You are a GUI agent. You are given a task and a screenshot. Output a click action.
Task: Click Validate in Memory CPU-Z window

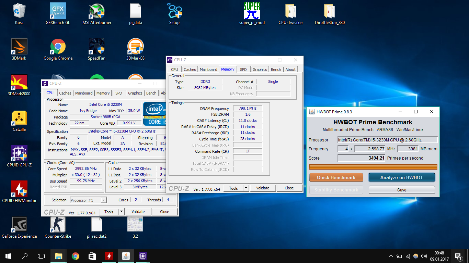[x=263, y=188]
